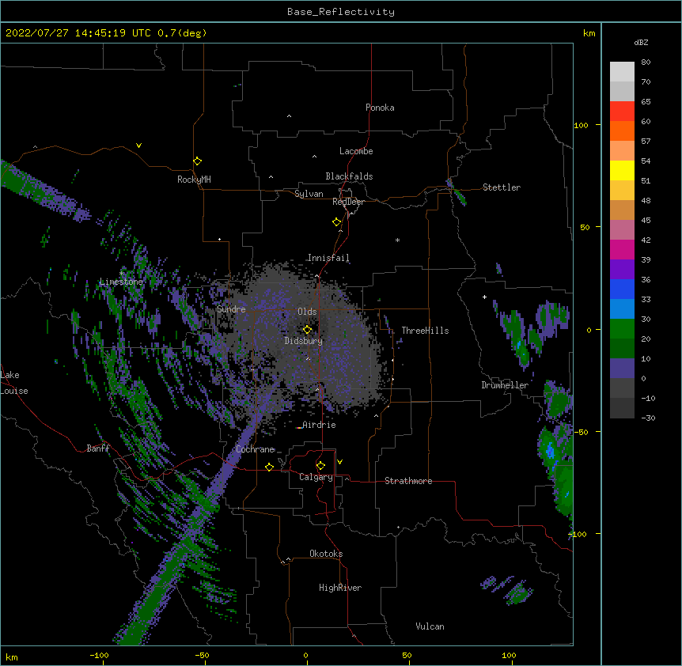Select the 42 dBZ magenta color swatch

coord(622,249)
